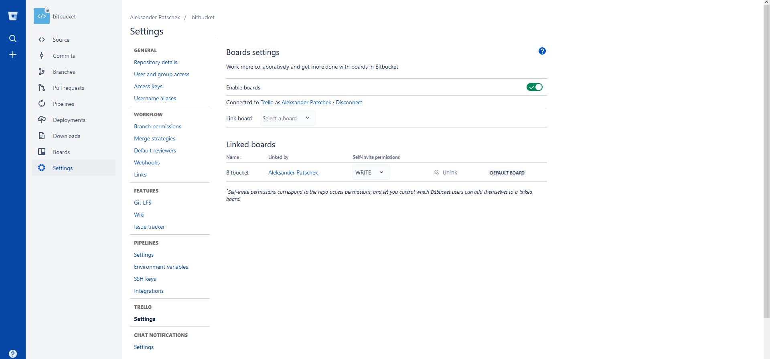This screenshot has width=770, height=359.
Task: Click the Self-invite permissions column header
Action: point(376,157)
